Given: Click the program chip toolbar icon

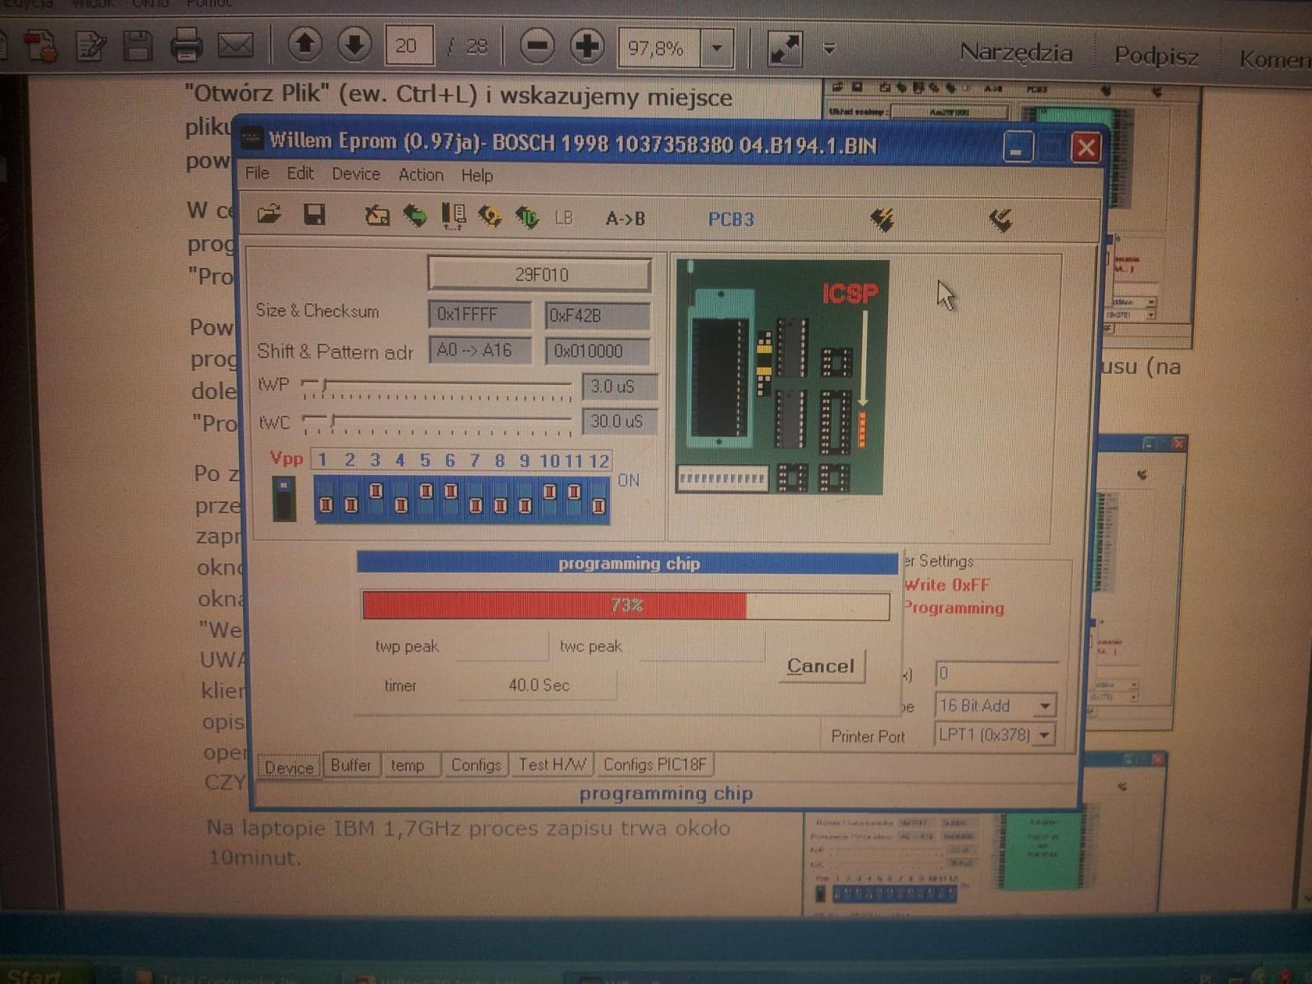Looking at the screenshot, I should (490, 216).
